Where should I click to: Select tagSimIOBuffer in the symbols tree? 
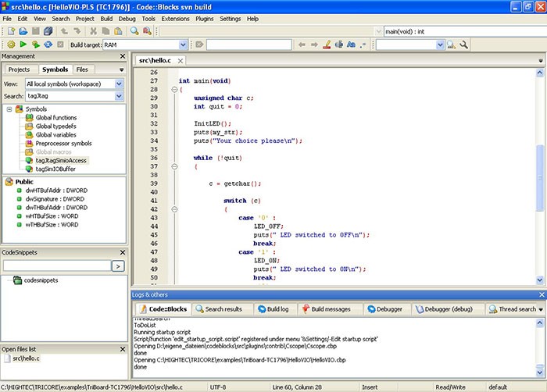coord(57,169)
